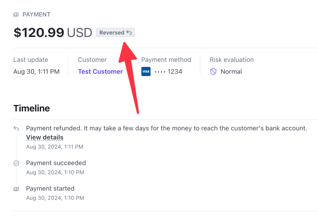
Task: Click the last update time, Aug 30, 1:11 PM
Action: [36, 72]
